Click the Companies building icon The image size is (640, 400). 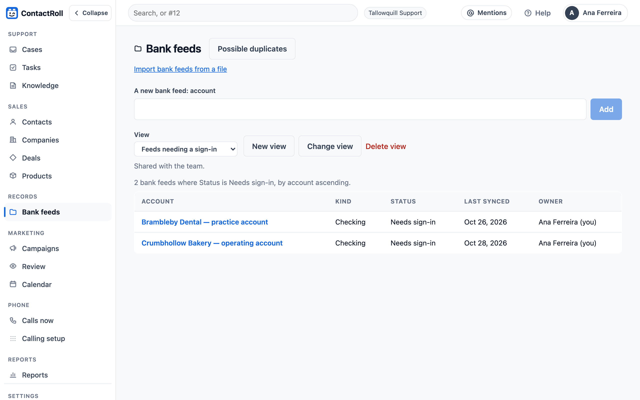[x=13, y=140]
